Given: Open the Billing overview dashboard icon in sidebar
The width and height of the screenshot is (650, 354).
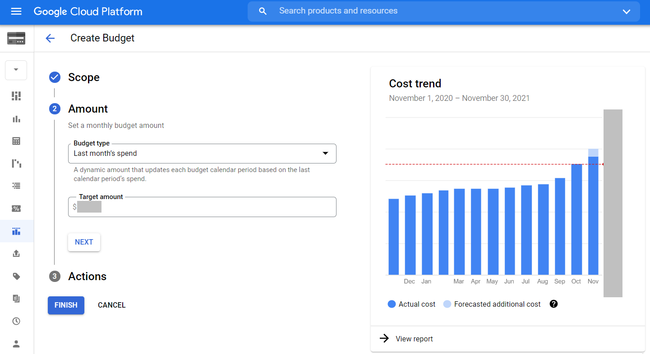Looking at the screenshot, I should 16,96.
